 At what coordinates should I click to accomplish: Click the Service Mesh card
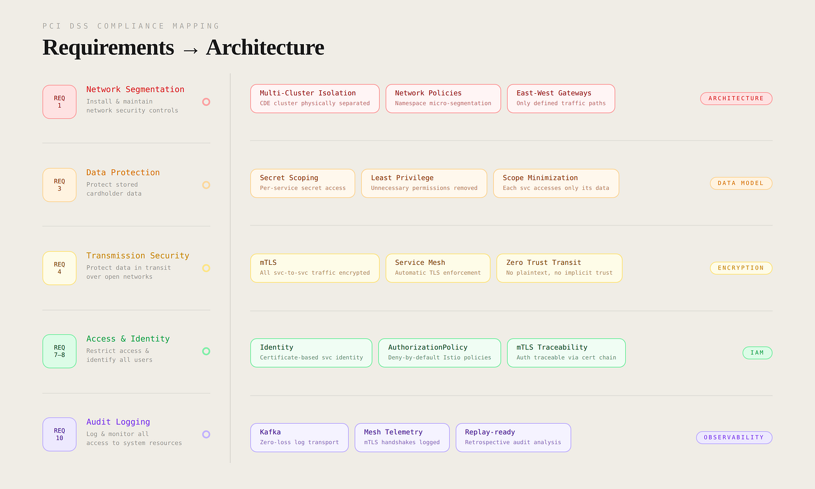point(438,268)
